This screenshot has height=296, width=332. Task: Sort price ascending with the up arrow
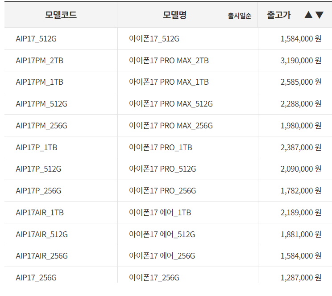point(308,15)
